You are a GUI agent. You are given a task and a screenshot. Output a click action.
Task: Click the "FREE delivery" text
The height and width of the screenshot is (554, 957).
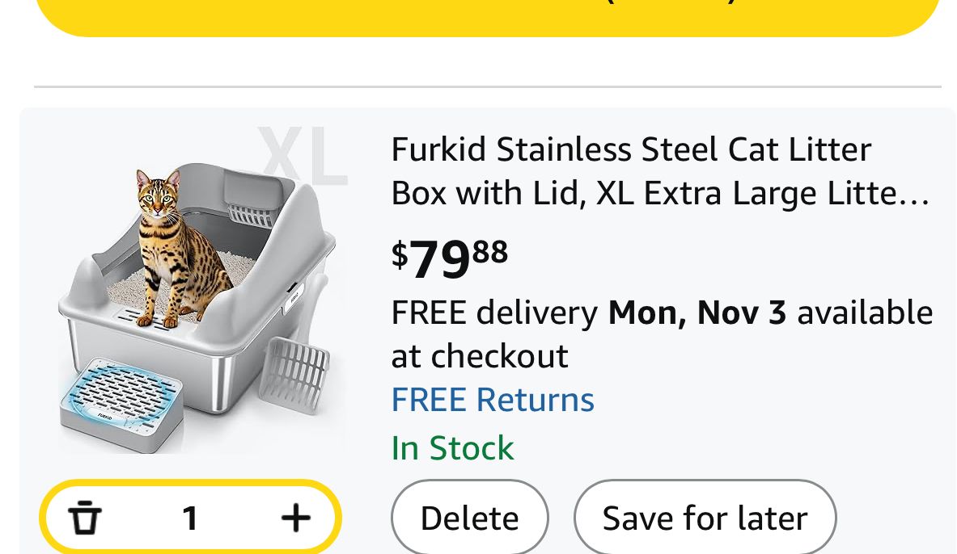(x=493, y=313)
